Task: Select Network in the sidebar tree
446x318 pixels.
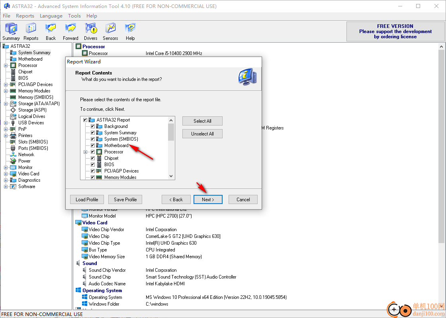Action: point(26,155)
